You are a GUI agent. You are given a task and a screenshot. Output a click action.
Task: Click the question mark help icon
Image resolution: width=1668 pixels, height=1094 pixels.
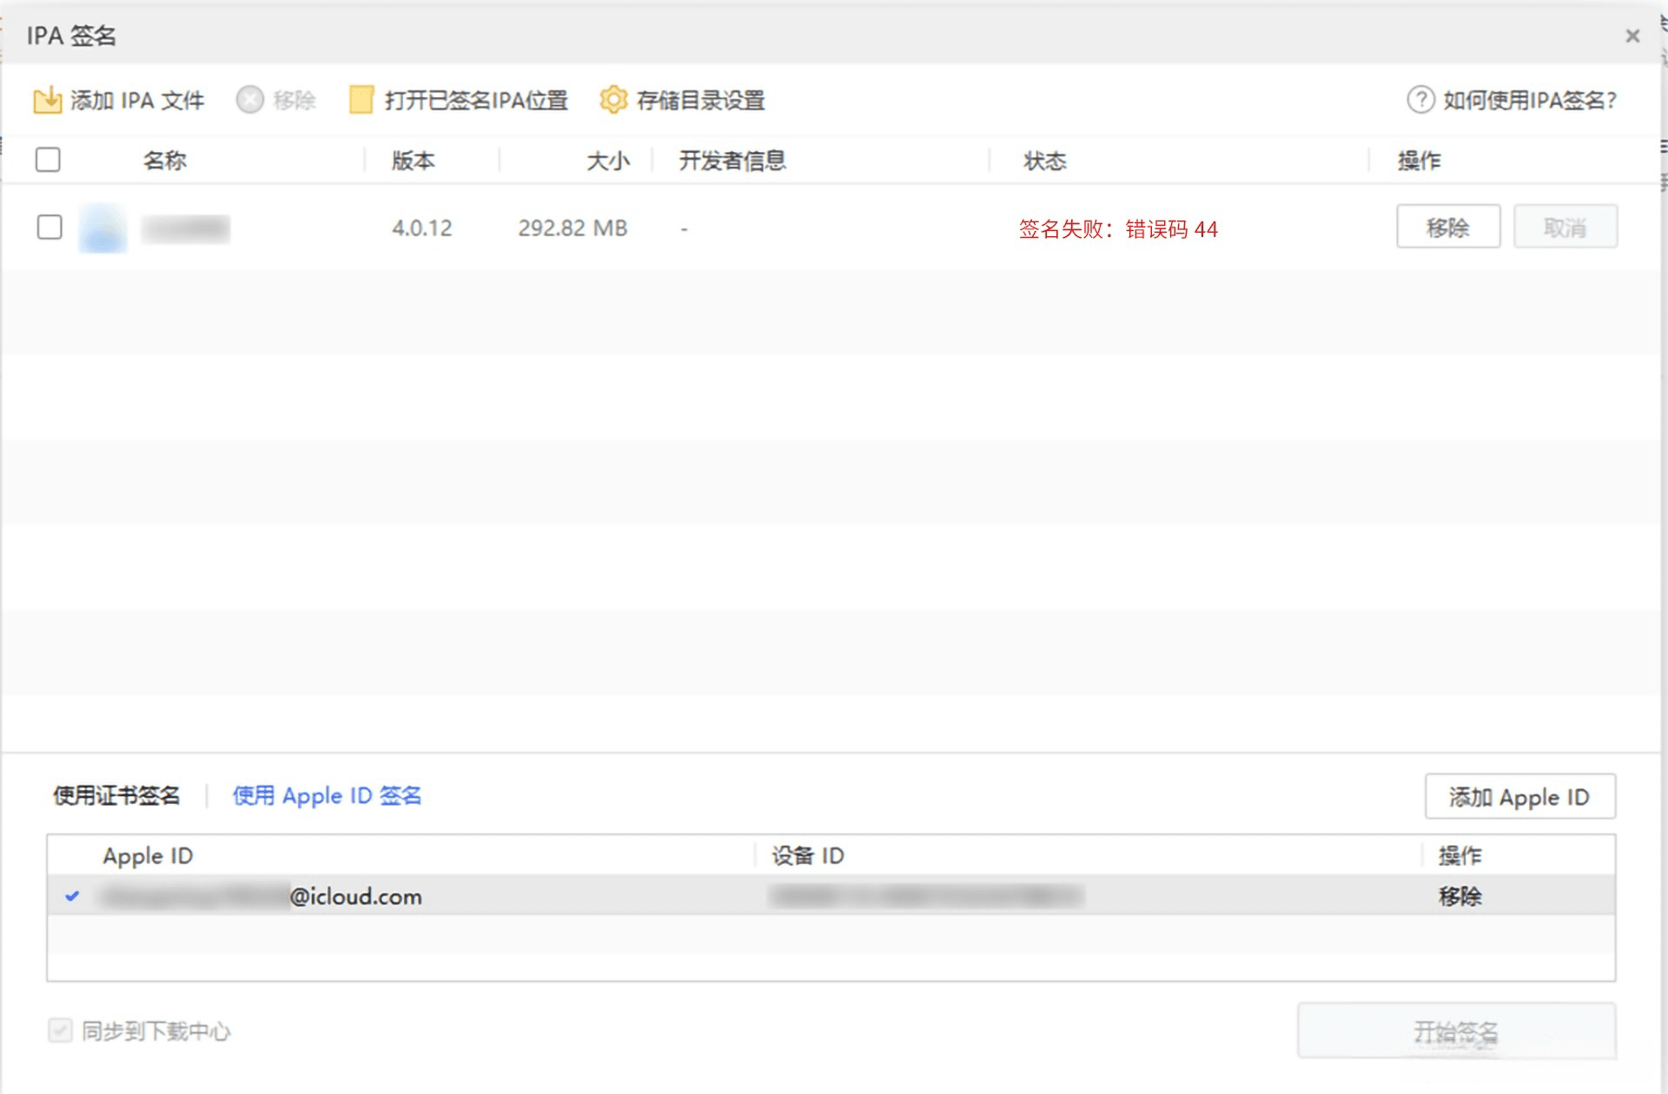pyautogui.click(x=1420, y=100)
